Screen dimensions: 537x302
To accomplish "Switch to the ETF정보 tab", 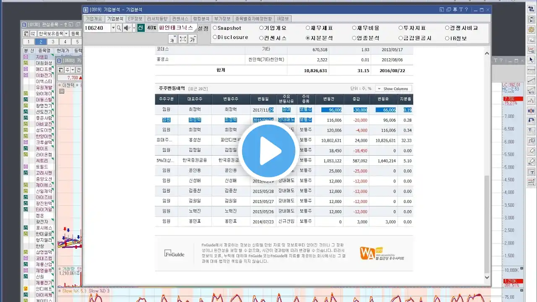I will click(x=135, y=18).
